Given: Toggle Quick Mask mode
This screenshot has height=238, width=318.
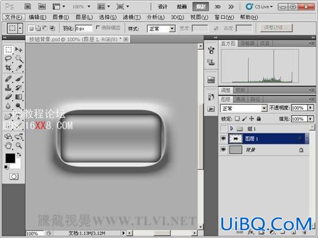Looking at the screenshot, I should coord(14,177).
